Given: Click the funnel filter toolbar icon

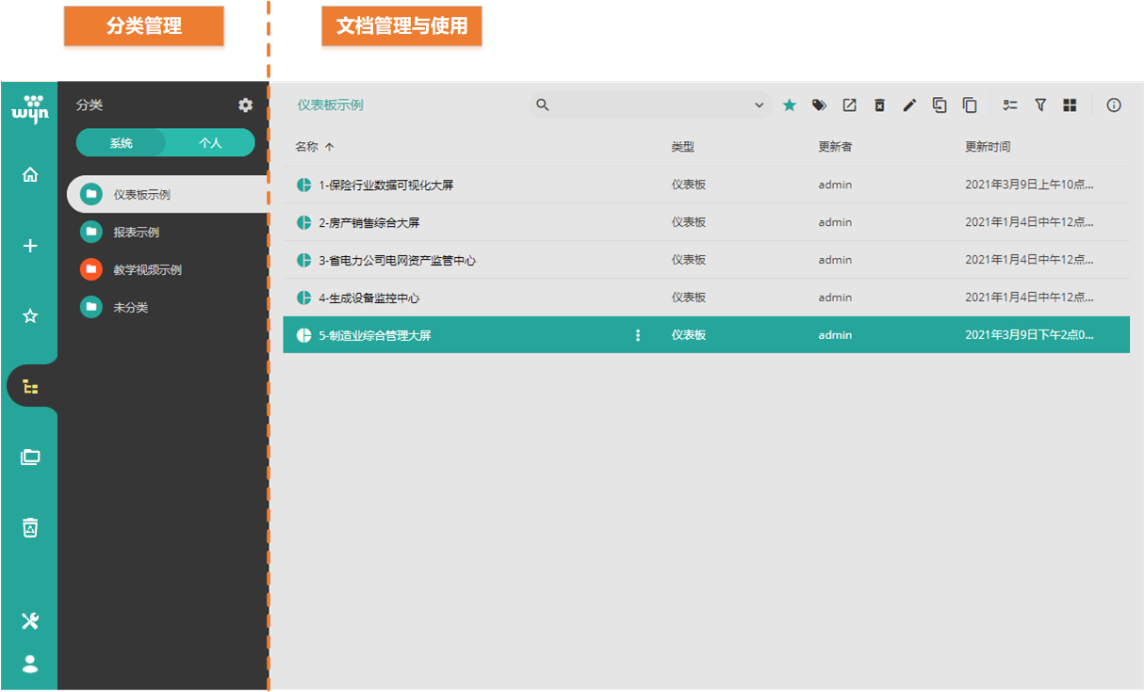Looking at the screenshot, I should [1040, 105].
